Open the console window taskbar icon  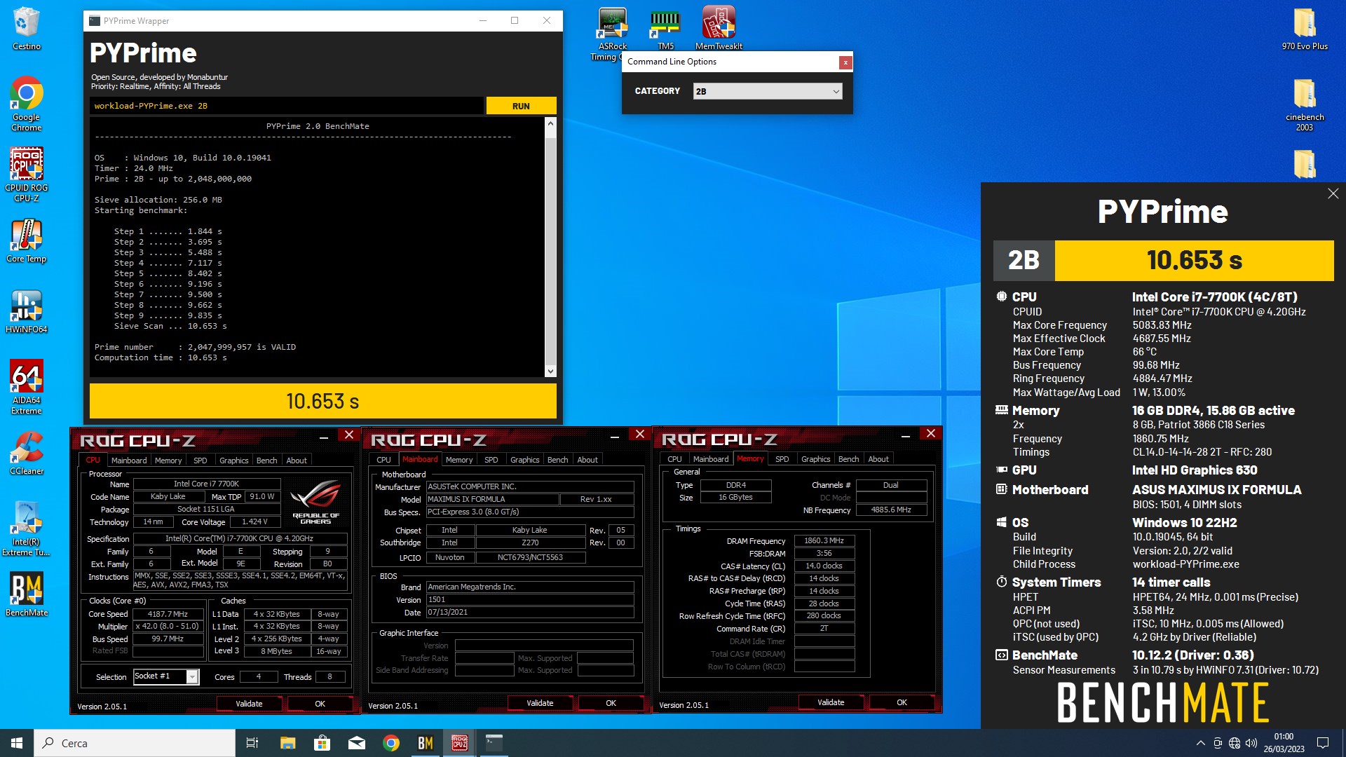click(494, 743)
